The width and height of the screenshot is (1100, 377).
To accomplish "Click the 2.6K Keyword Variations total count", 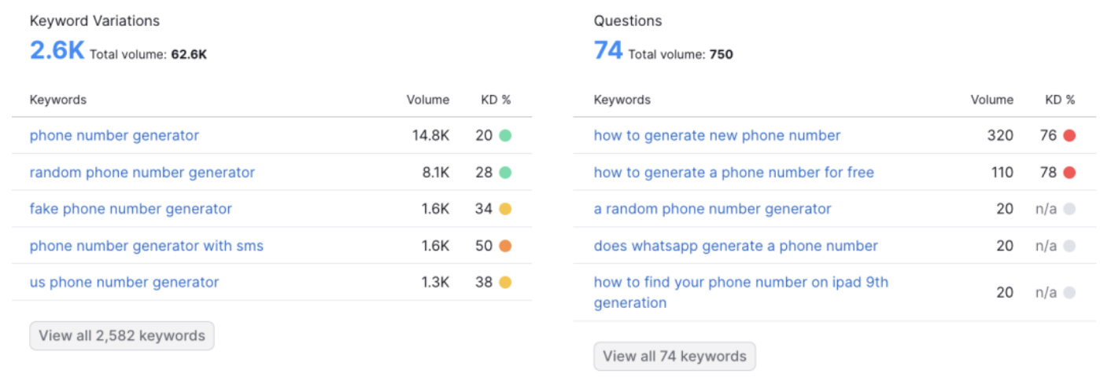I will coord(57,51).
